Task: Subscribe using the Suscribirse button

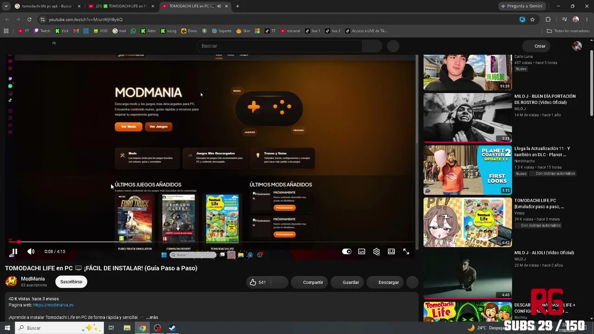Action: click(x=71, y=282)
